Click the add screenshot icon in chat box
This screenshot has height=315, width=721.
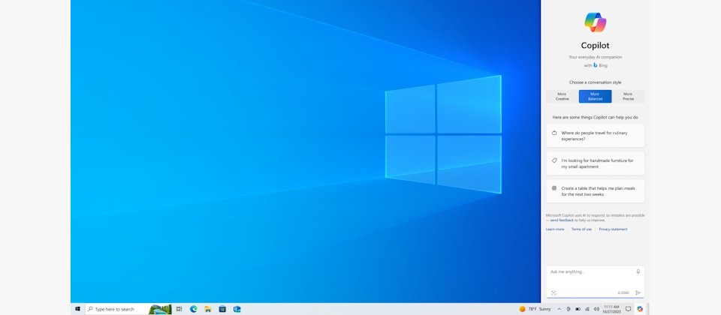coord(554,292)
